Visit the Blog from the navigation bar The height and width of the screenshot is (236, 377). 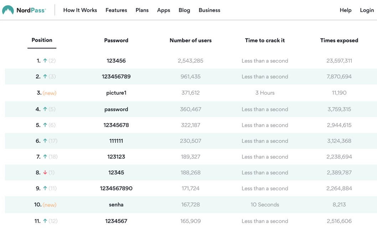pyautogui.click(x=185, y=10)
